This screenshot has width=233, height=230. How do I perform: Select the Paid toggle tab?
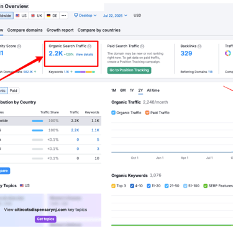pos(14,91)
